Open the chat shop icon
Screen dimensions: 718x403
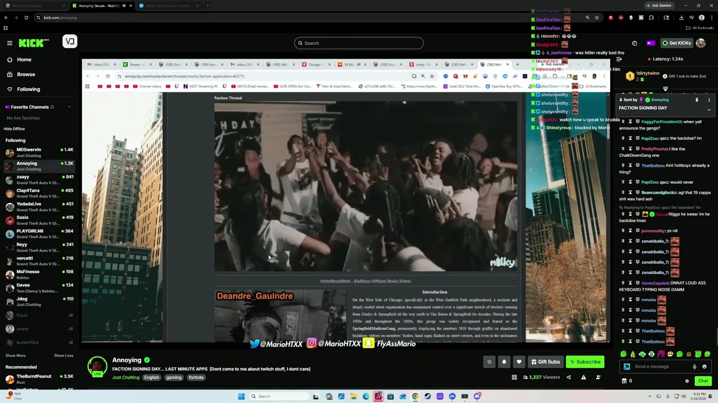624,381
